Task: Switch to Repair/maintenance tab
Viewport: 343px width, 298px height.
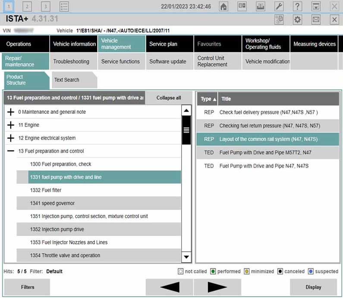Action: tap(25, 61)
